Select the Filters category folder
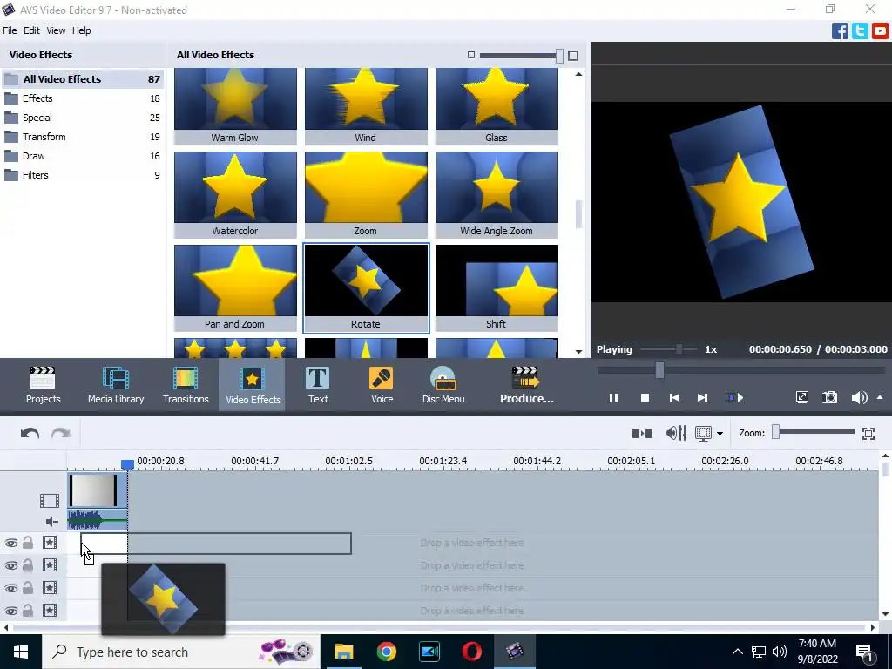This screenshot has width=892, height=669. pos(83,175)
